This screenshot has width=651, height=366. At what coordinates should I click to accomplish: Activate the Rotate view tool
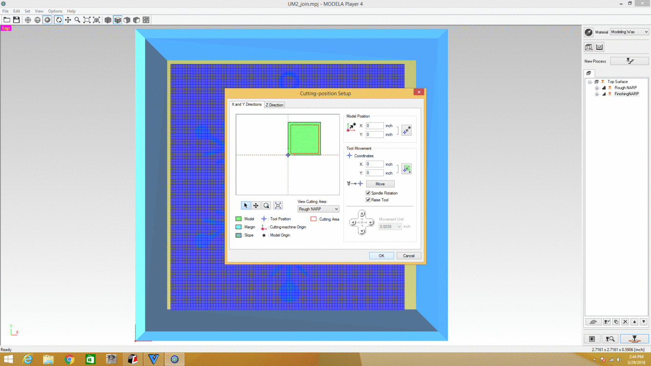pyautogui.click(x=59, y=20)
